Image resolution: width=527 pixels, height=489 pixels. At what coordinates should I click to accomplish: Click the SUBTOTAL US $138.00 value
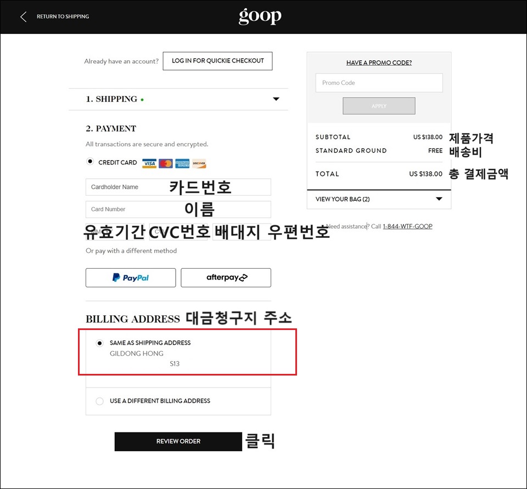coord(428,137)
